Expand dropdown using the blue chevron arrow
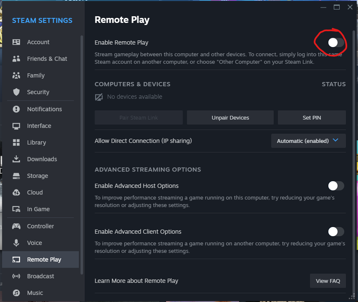Screen dimensions: 358x302 tap(336, 141)
